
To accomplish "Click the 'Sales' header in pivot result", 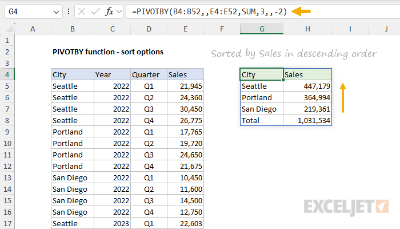I will (307, 74).
